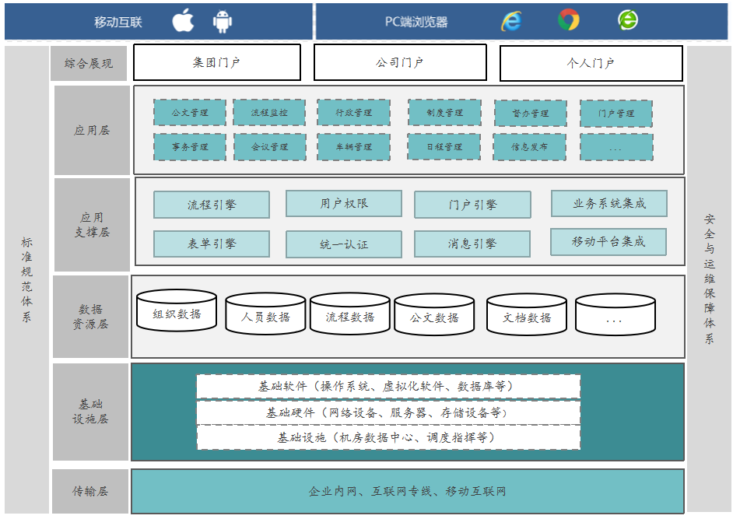Click the 会议管理 module
This screenshot has width=740, height=519.
270,146
